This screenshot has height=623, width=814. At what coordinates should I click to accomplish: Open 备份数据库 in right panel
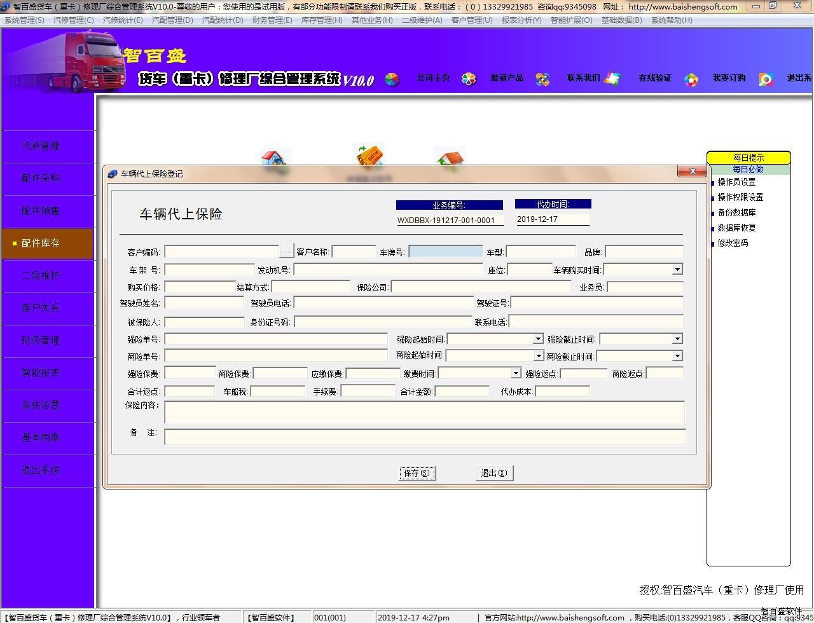click(x=736, y=212)
